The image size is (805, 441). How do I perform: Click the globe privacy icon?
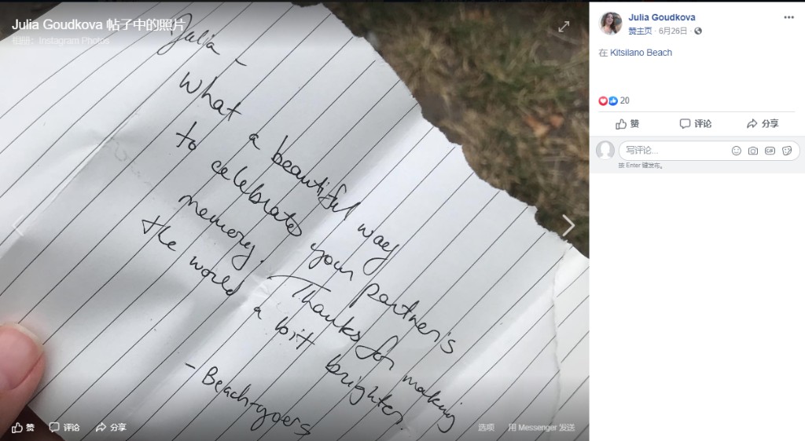pyautogui.click(x=698, y=31)
